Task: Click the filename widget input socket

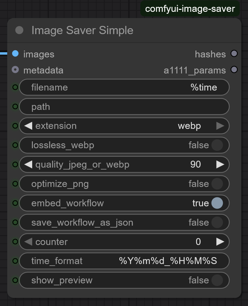Action: tap(15, 87)
